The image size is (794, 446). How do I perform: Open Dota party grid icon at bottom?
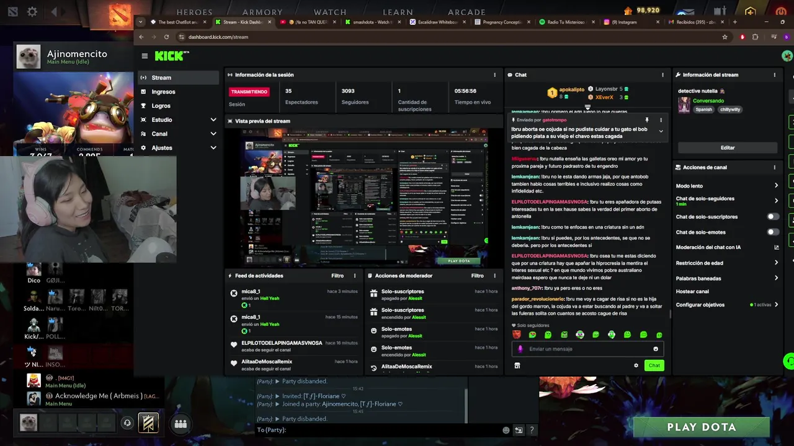tap(181, 424)
